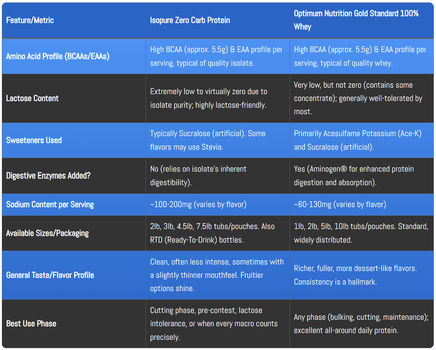Click the cell mentioning Stevia sweetener

[208, 140]
